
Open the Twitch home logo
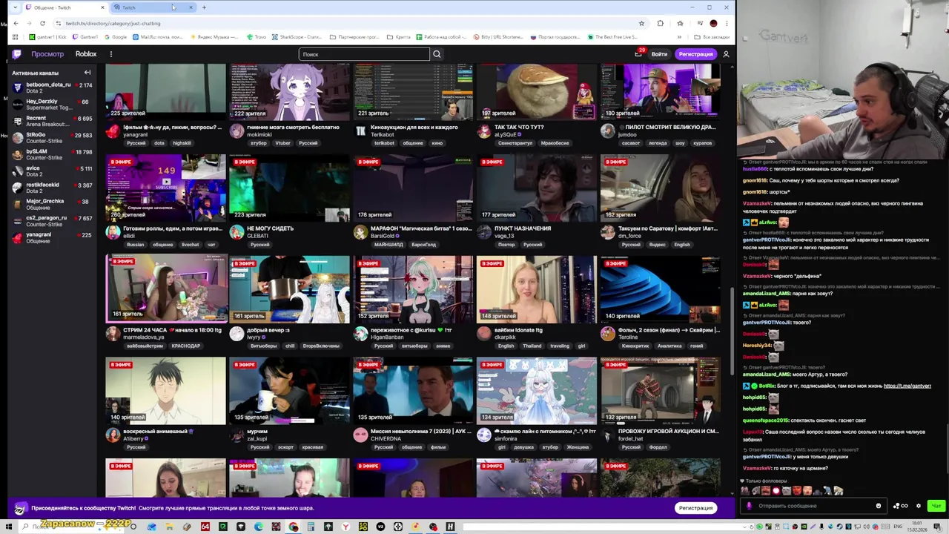16,54
